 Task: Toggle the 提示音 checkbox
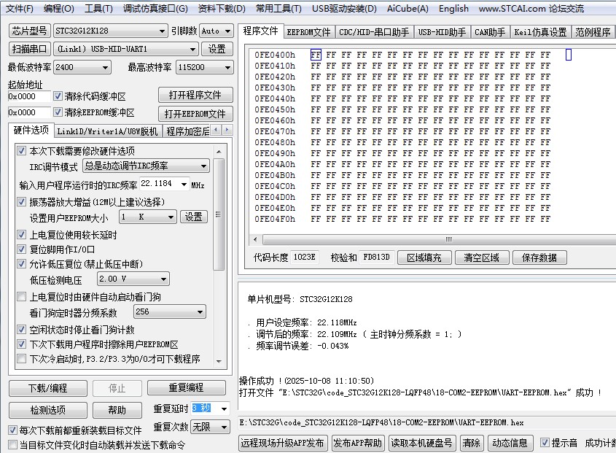pyautogui.click(x=545, y=442)
